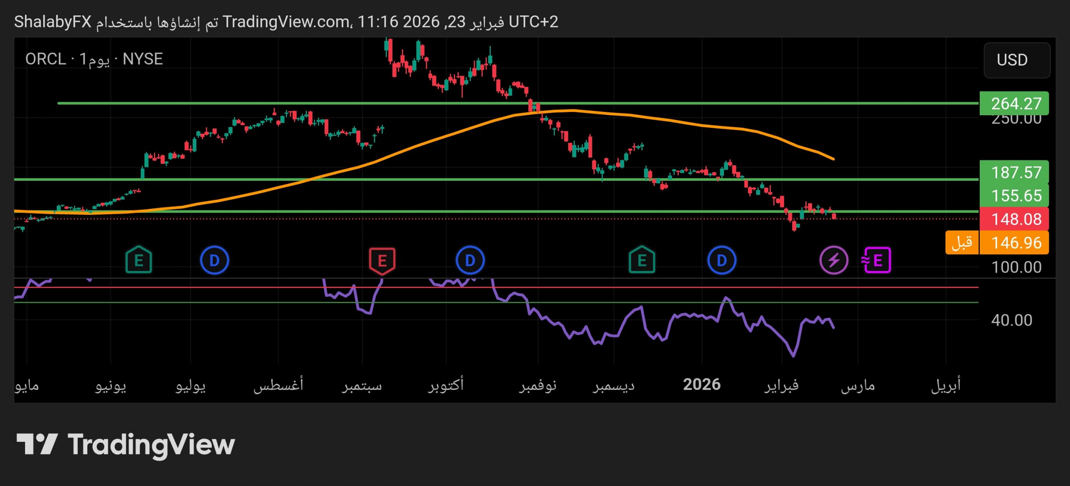Select the purple lightning event icon
1070x486 pixels.
click(833, 260)
